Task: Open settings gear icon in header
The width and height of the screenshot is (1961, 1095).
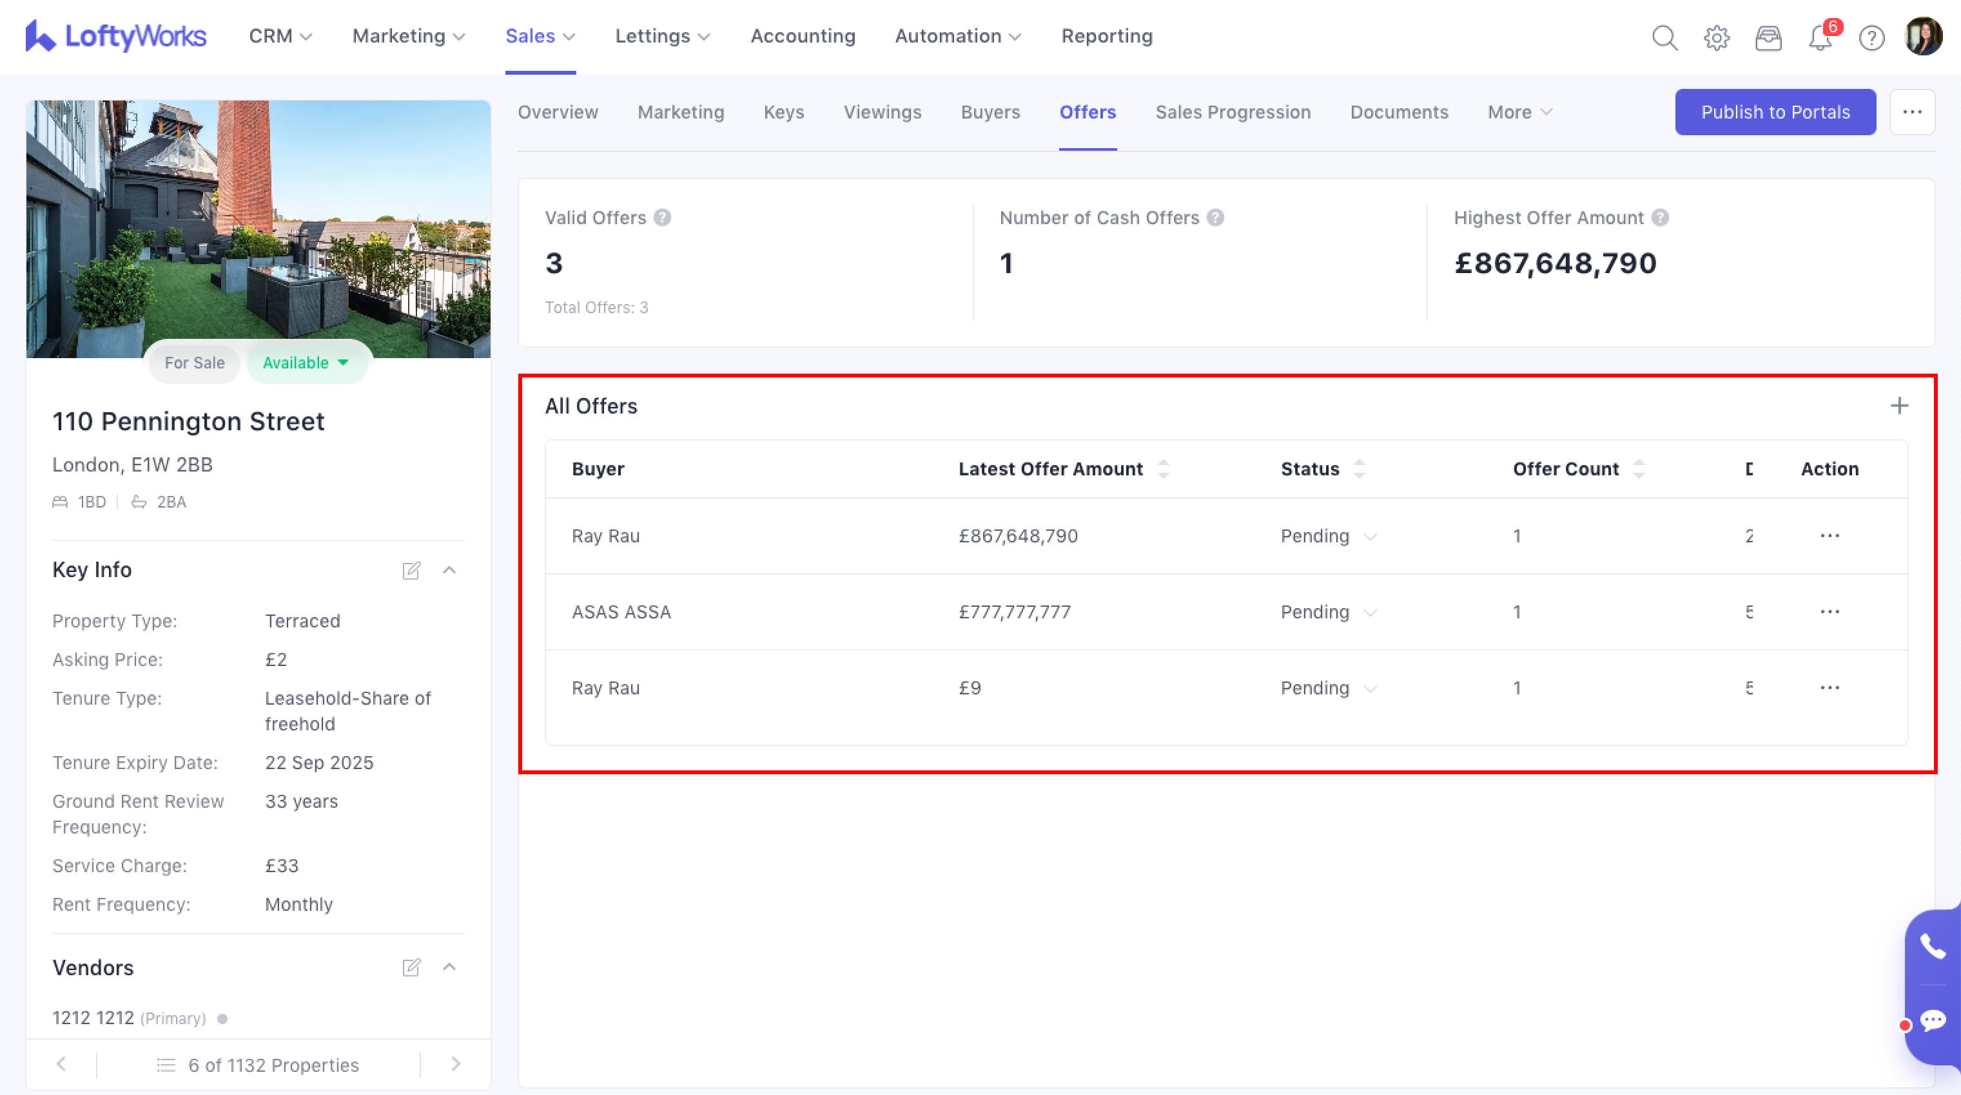Action: (1716, 37)
